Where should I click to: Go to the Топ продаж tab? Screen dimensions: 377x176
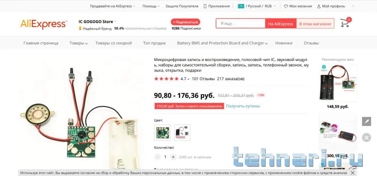click(154, 43)
